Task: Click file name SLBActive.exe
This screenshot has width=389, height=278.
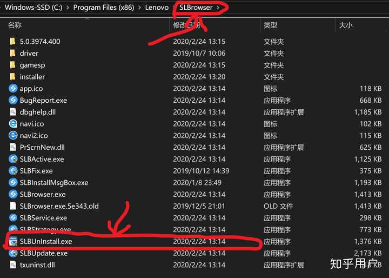Action: pos(42,159)
